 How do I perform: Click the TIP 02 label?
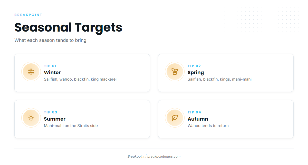(194, 66)
